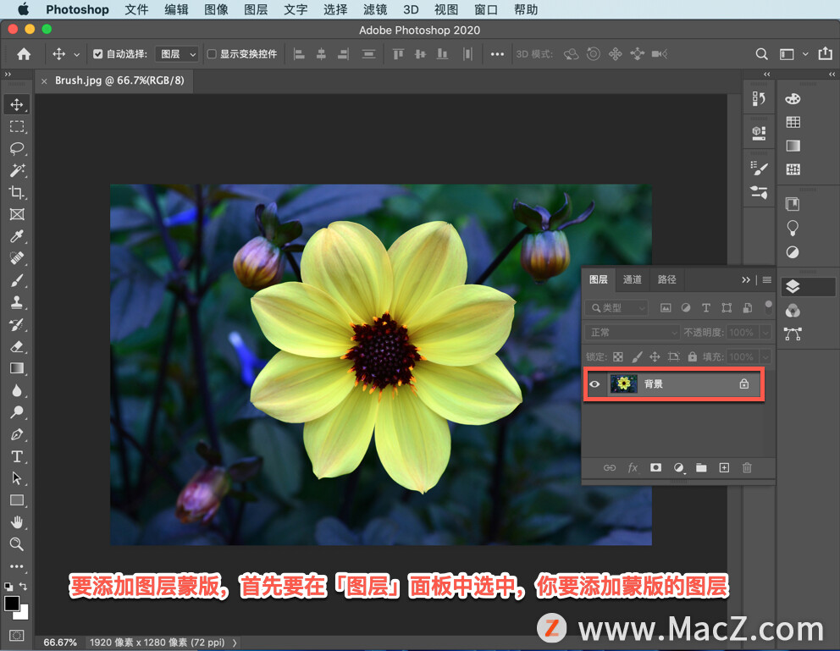
Task: Open the Apple menu
Action: click(24, 9)
